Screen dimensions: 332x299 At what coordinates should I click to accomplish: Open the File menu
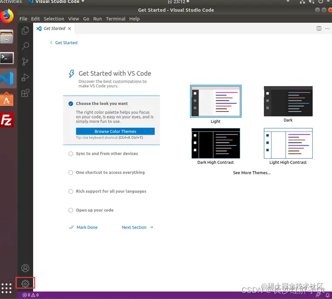click(x=23, y=19)
